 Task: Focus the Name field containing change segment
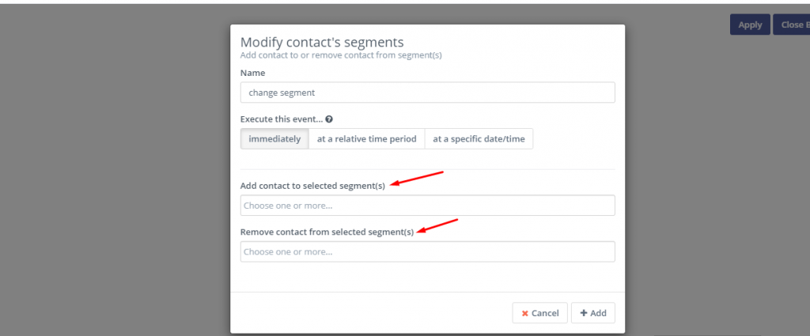coord(427,92)
